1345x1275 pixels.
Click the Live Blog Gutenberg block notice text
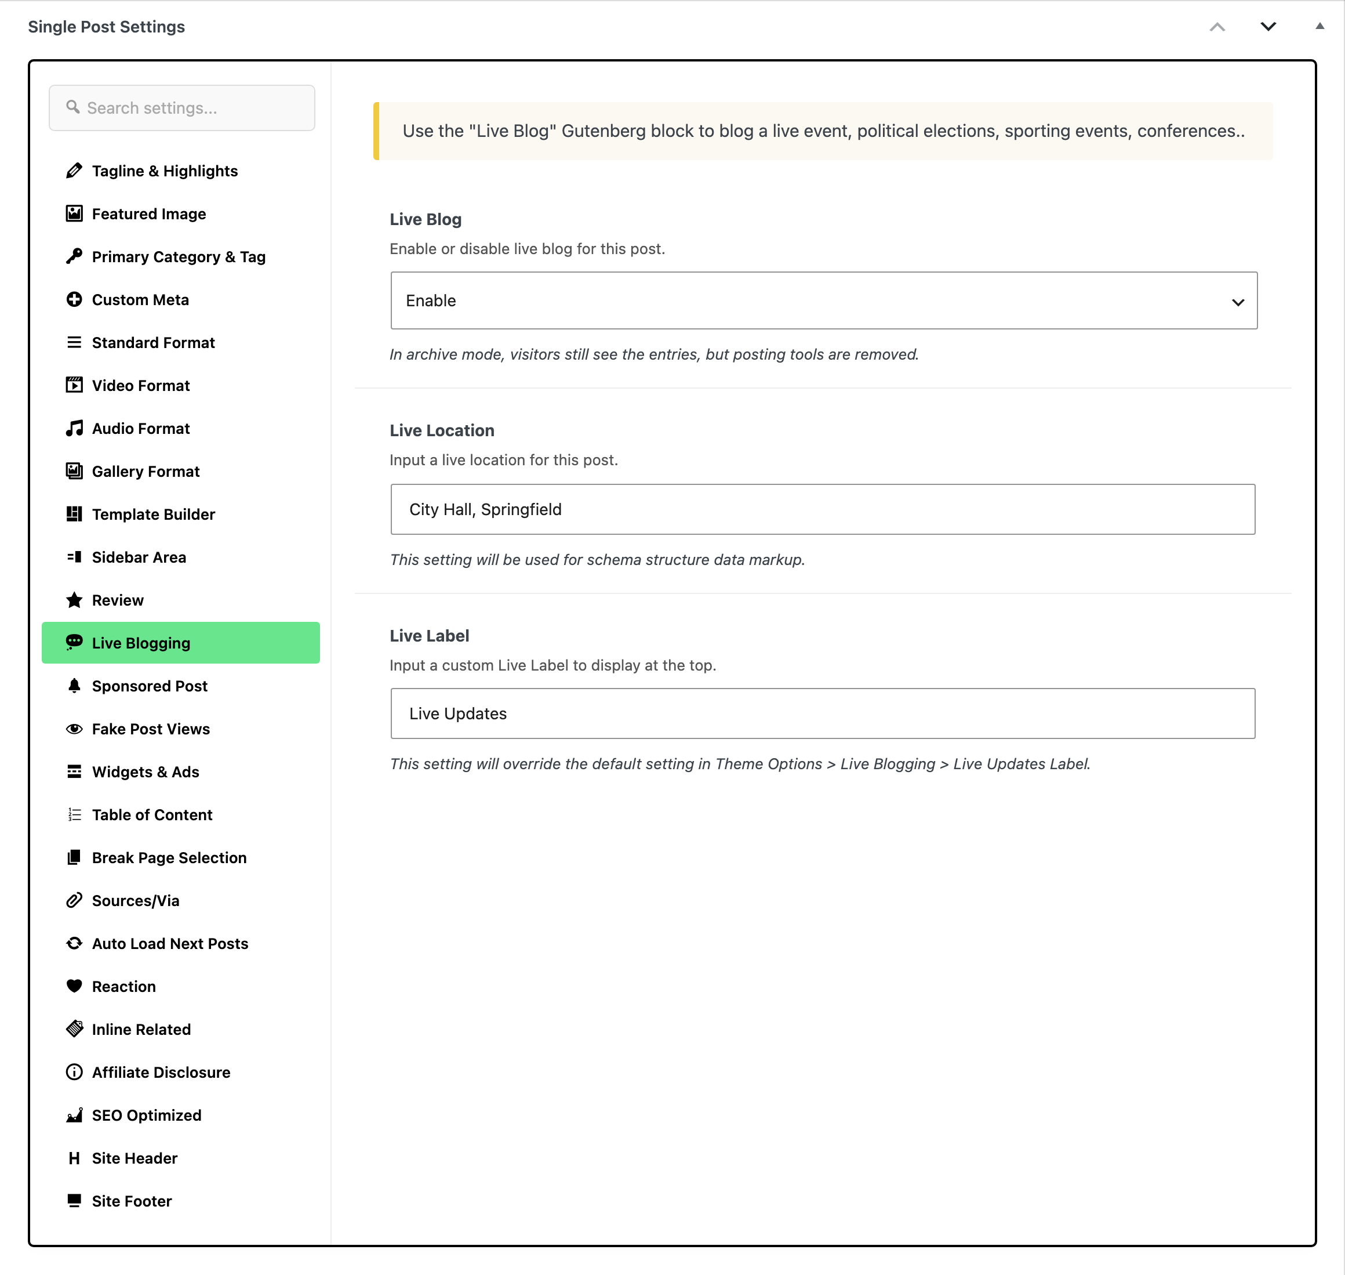point(823,131)
